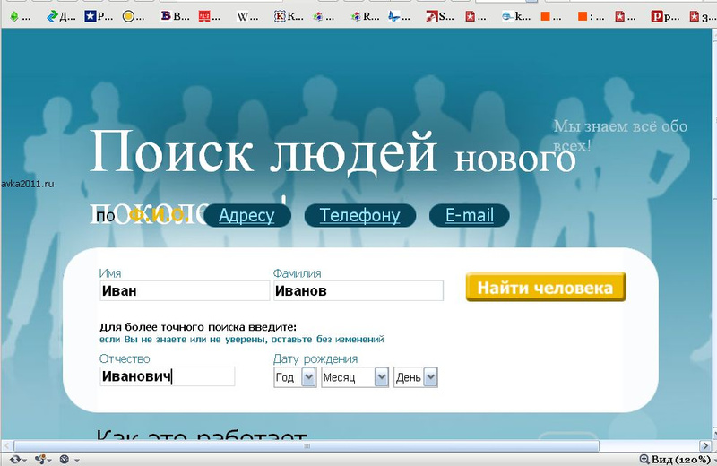Focus the Отчество text field
Screen dimensions: 717x466
point(167,377)
